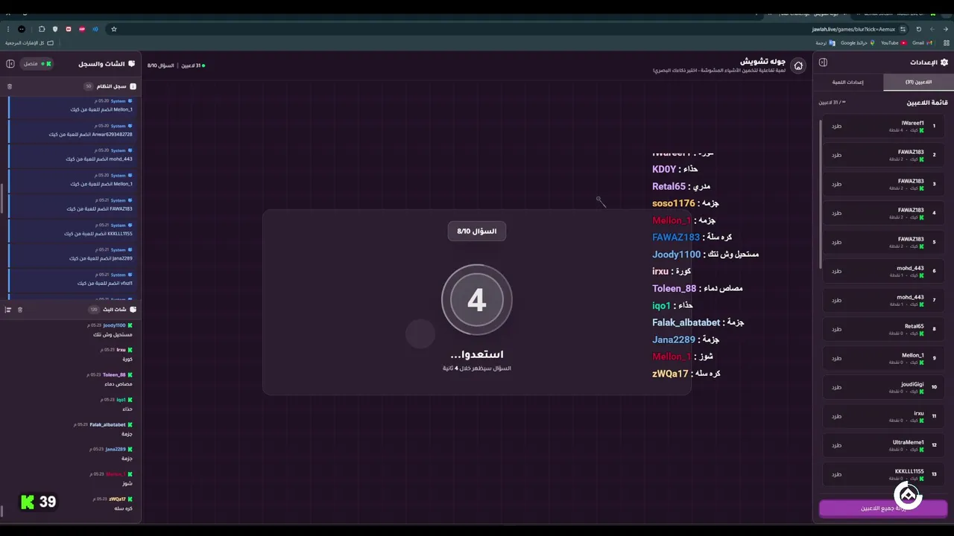Kick player joudiGigi with طرد

836,387
